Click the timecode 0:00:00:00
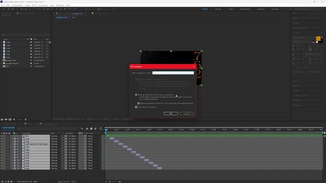The height and width of the screenshot is (183, 326). 8,128
